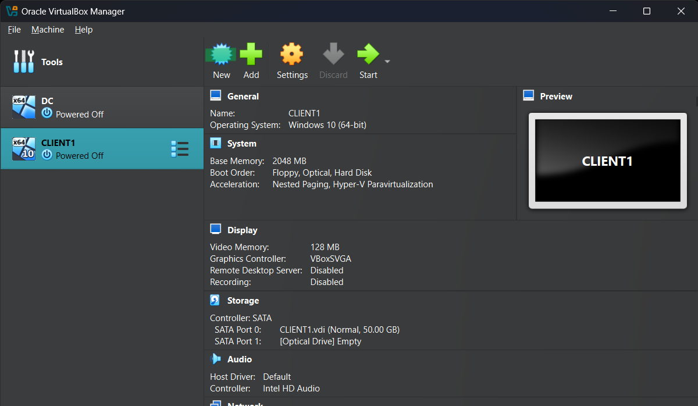Click the Tools wrench icon
Screen dimensions: 698x406
23,62
